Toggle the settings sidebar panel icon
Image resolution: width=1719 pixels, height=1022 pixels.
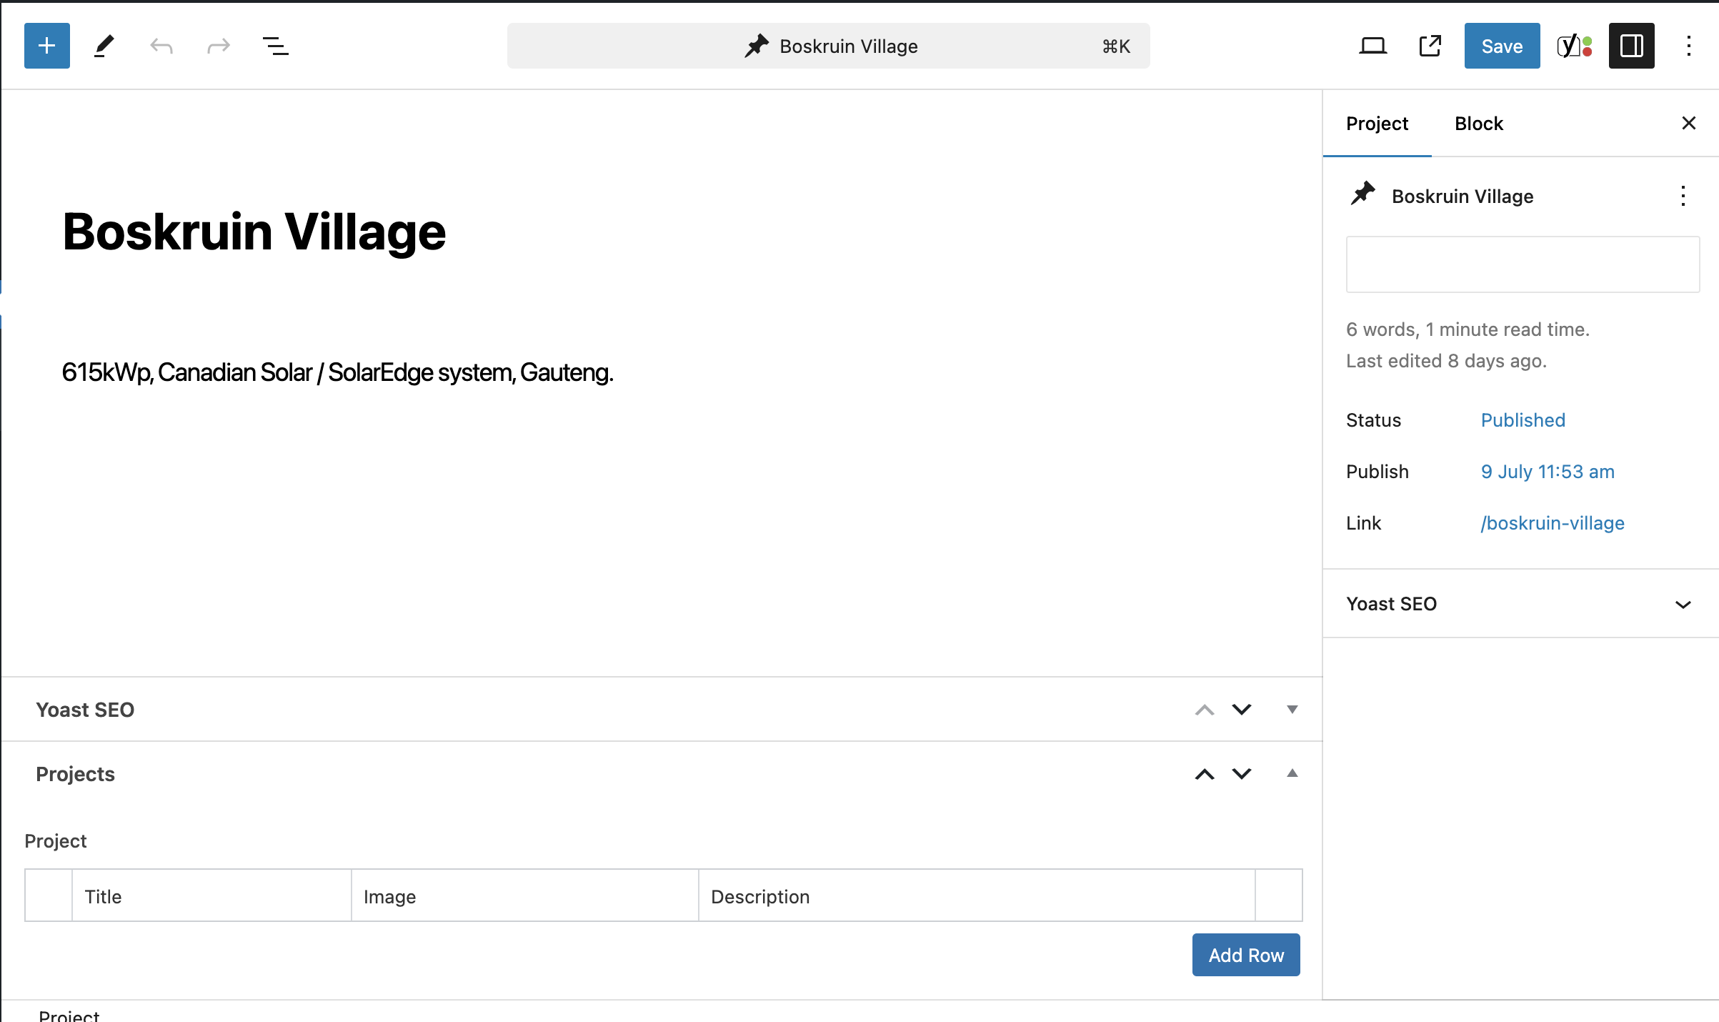click(x=1631, y=46)
